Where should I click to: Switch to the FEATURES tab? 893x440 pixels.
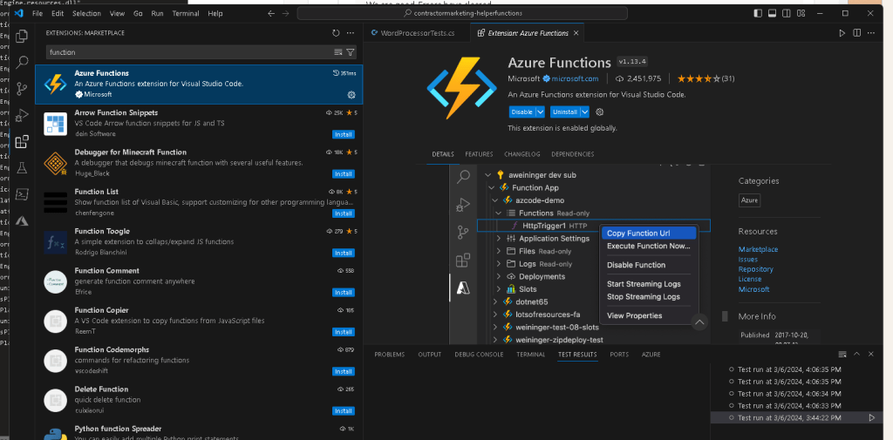point(479,154)
